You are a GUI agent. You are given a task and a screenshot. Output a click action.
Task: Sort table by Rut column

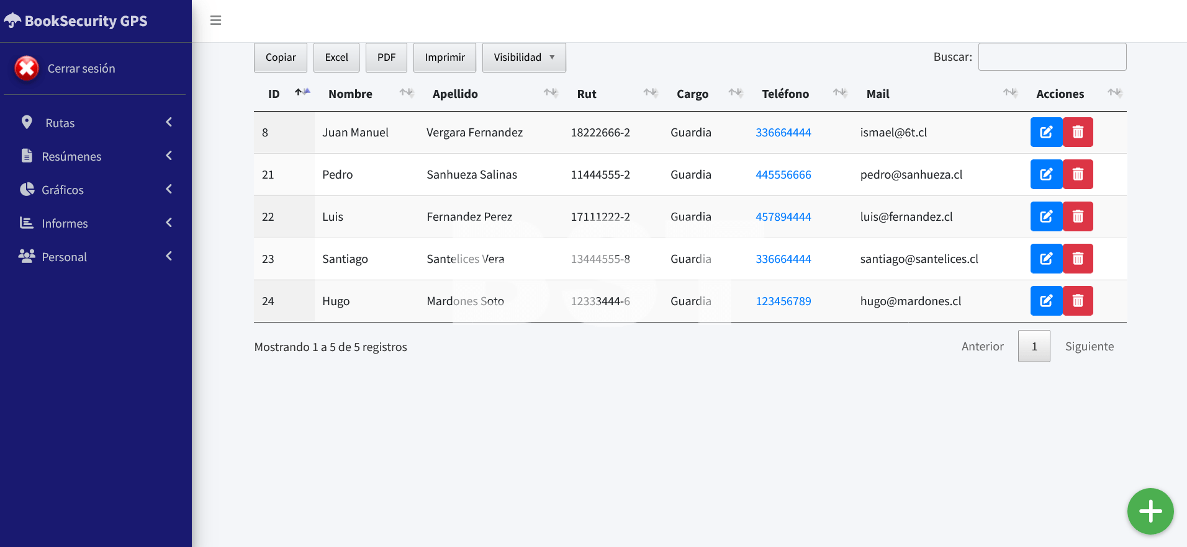(613, 94)
